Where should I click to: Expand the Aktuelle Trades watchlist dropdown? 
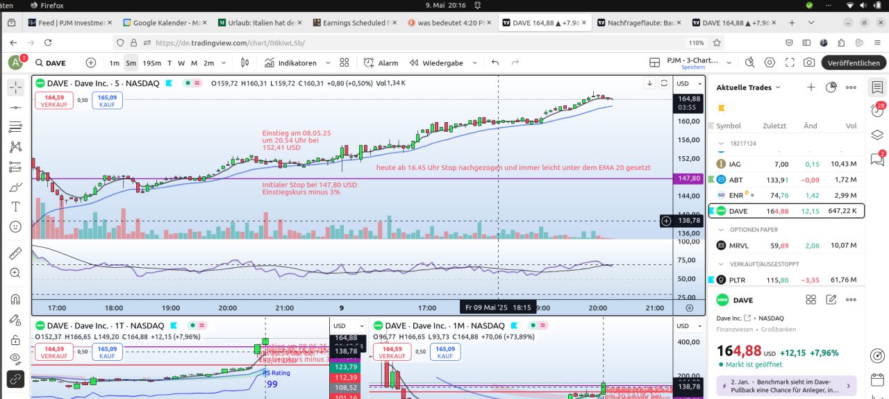coord(778,87)
